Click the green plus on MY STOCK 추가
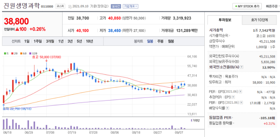 [236, 6]
